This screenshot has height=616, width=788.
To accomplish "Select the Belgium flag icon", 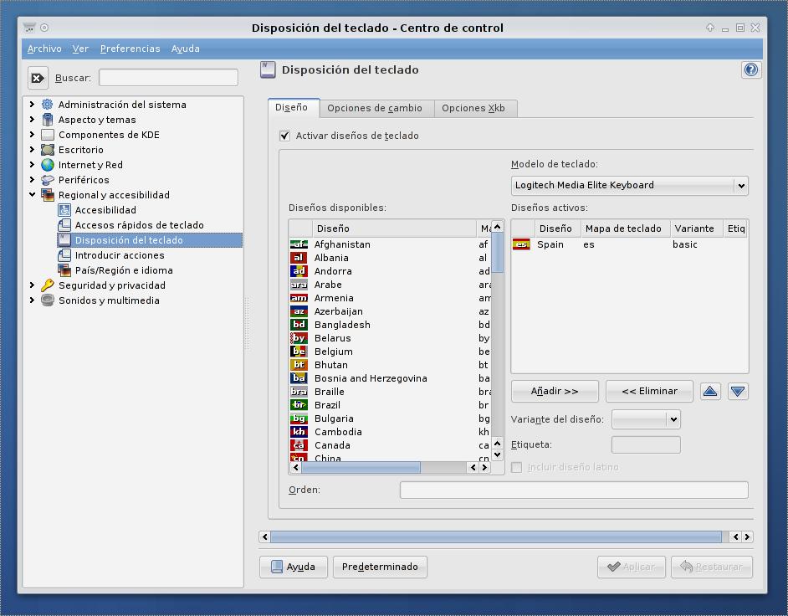I will coord(299,352).
